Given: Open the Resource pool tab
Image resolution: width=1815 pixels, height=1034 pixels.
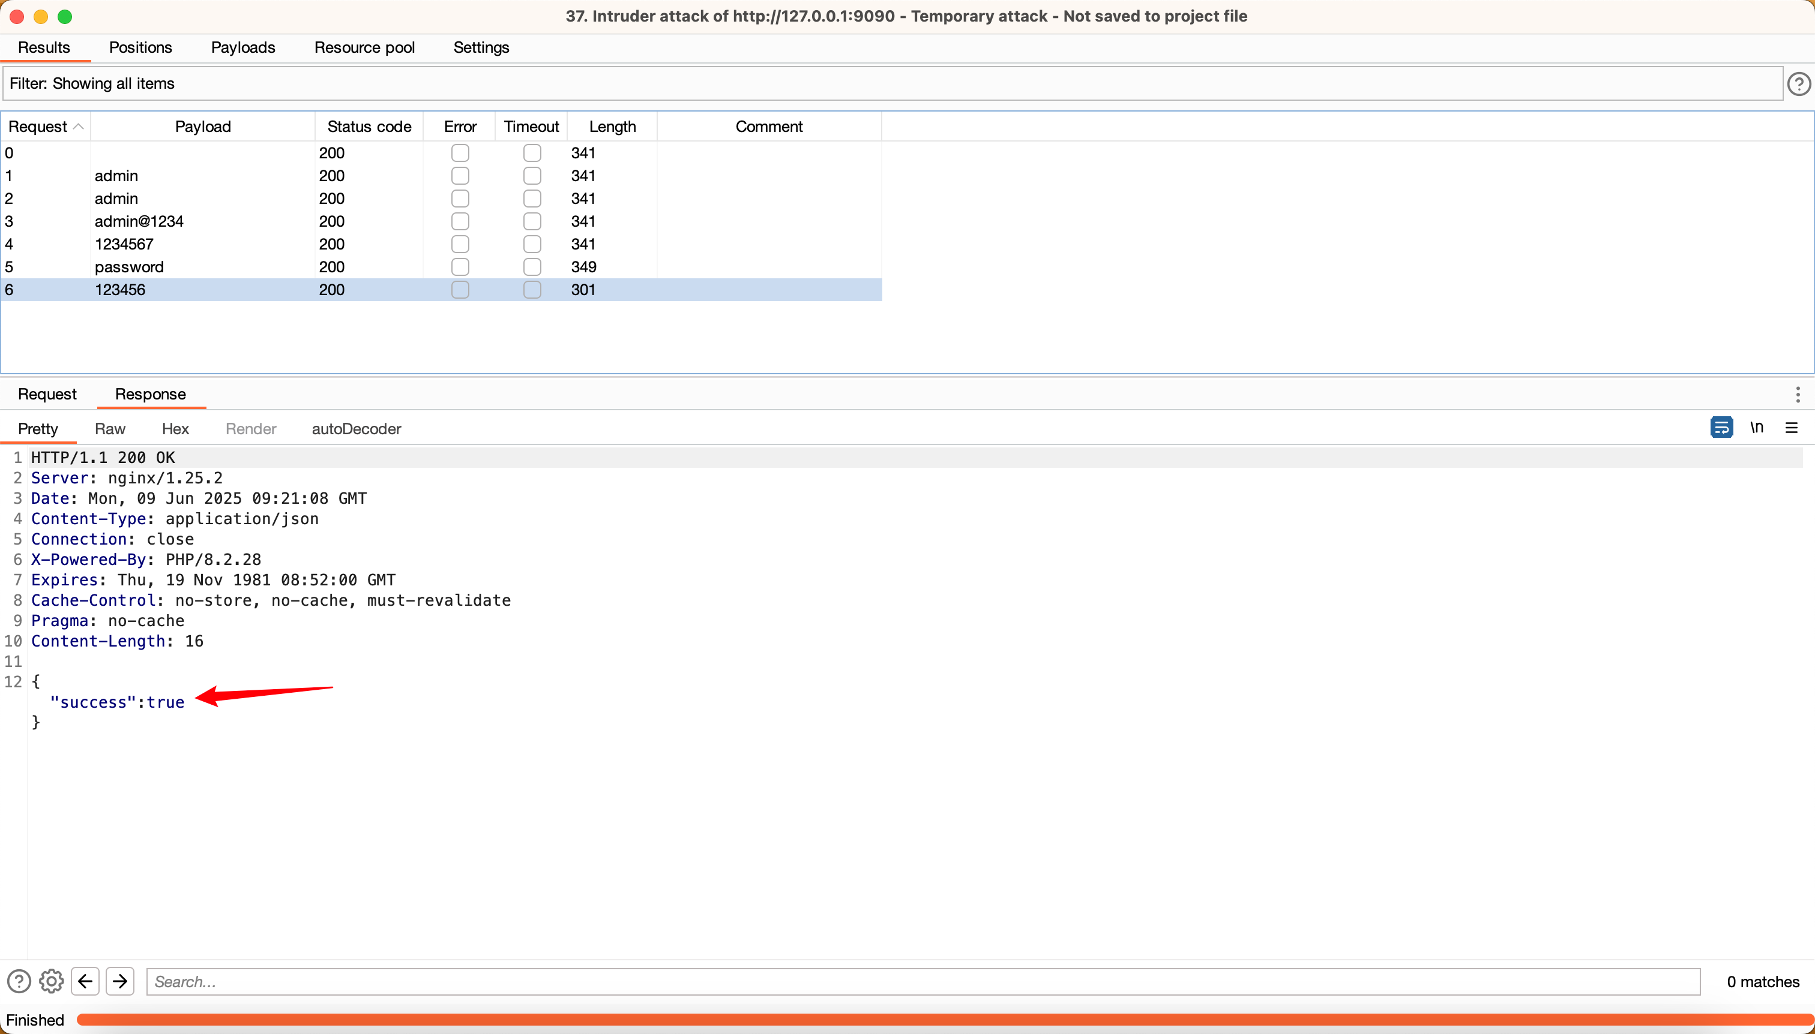Looking at the screenshot, I should 364,47.
